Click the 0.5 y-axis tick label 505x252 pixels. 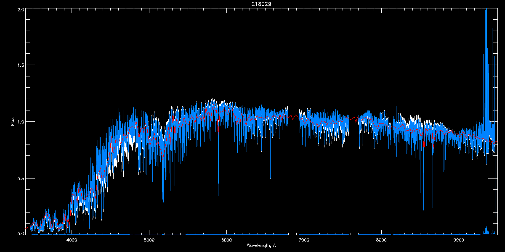click(x=20, y=178)
